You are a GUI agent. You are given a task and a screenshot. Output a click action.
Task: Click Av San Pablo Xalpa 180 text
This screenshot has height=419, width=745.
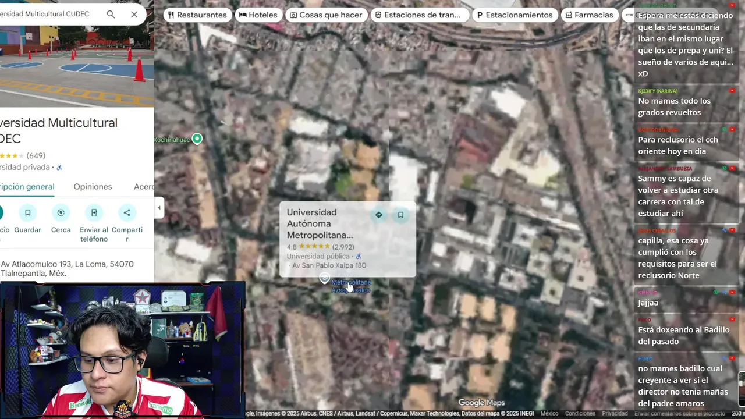pyautogui.click(x=329, y=265)
